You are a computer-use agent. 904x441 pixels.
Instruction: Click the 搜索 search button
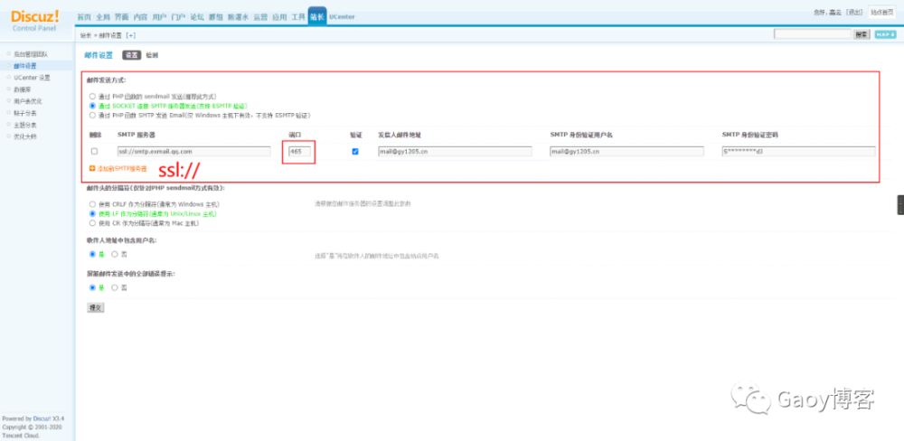coord(862,34)
